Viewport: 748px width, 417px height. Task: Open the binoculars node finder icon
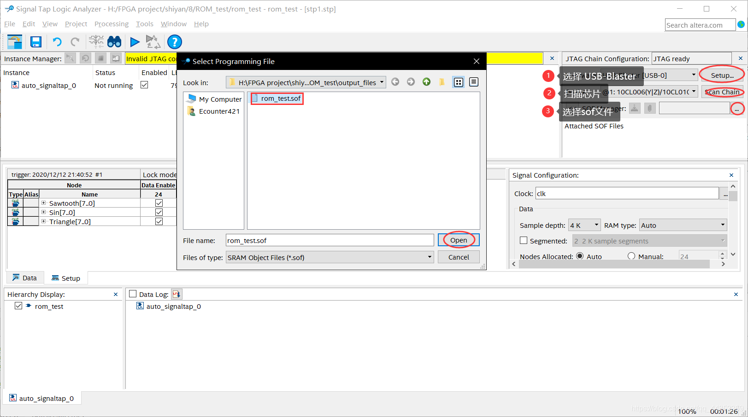coord(114,42)
